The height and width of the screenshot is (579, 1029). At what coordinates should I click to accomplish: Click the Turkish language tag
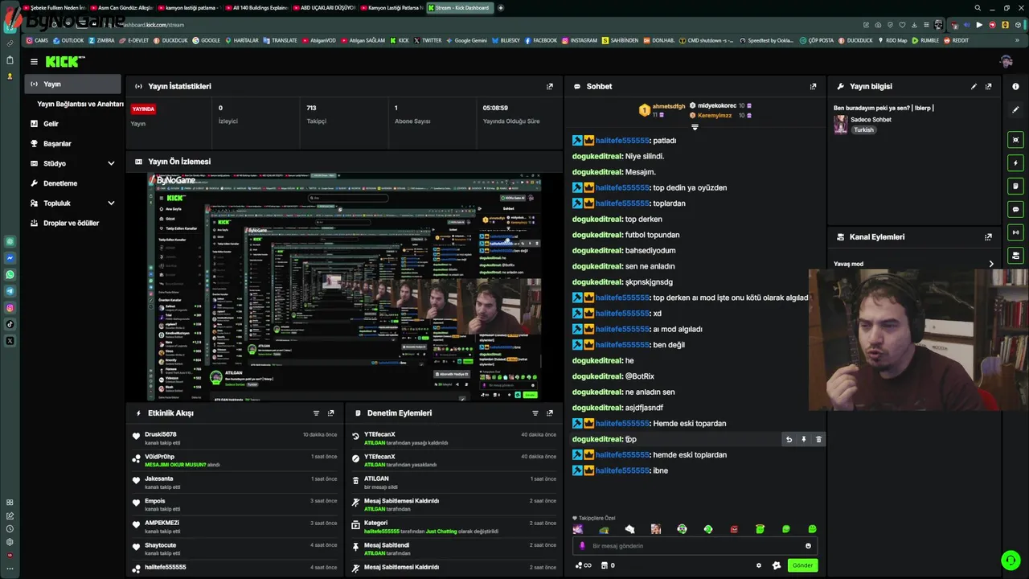(863, 129)
